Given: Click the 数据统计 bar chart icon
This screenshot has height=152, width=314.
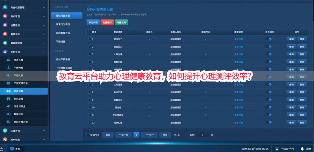Looking at the screenshot, I should tap(8, 114).
